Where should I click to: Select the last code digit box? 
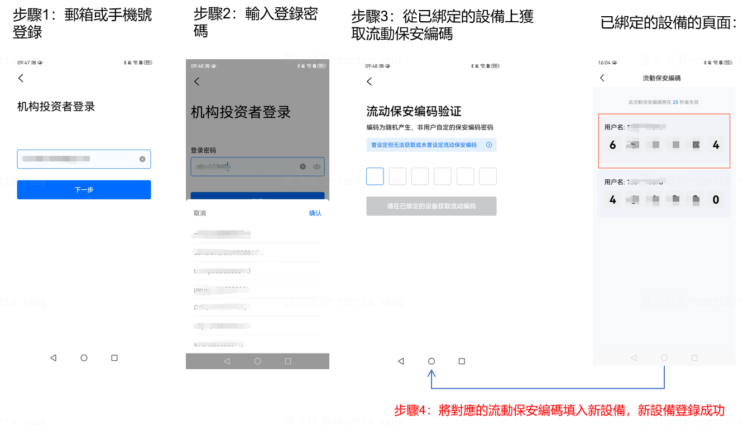click(x=488, y=176)
